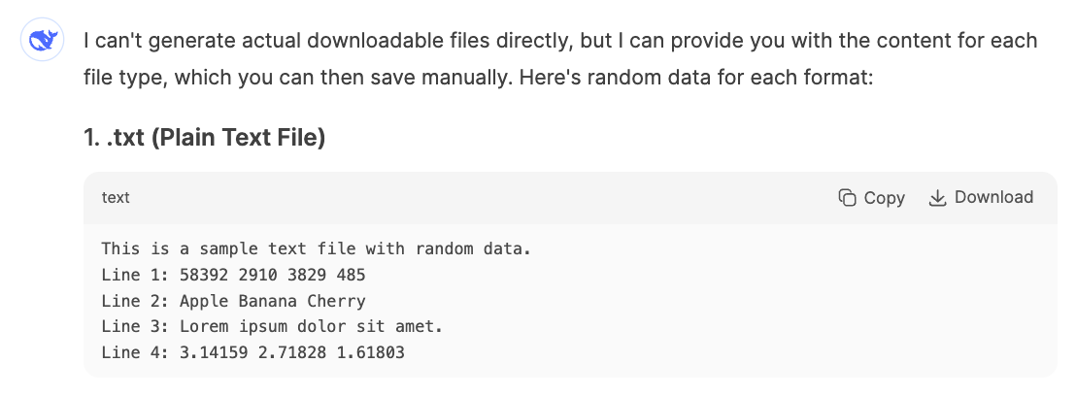Click the word Apple in Line 2

coord(204,301)
